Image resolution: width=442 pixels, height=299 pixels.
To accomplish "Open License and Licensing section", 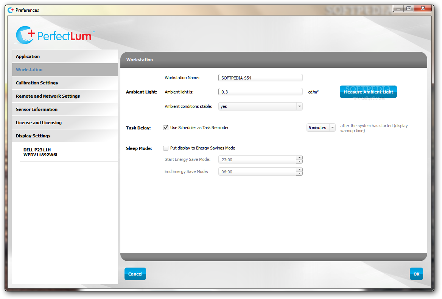I will point(65,123).
